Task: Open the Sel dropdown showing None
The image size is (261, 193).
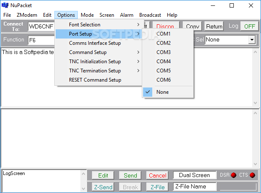Action: click(252, 40)
